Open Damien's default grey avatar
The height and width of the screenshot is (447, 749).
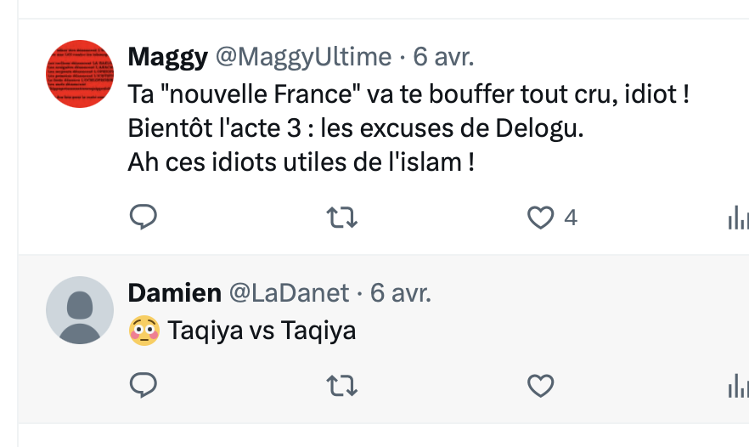[79, 310]
